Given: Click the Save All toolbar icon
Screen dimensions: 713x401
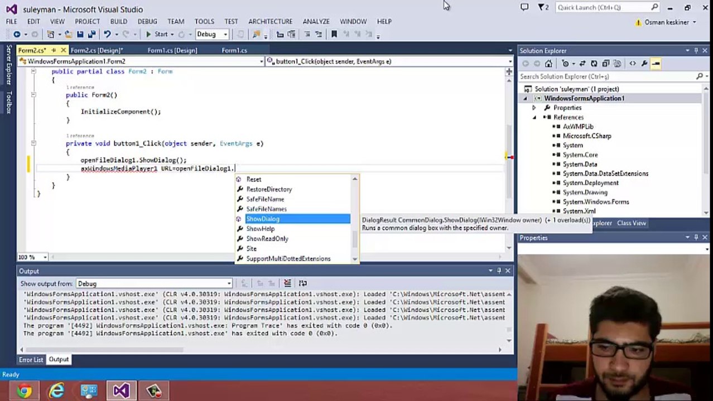Looking at the screenshot, I should pos(91,35).
